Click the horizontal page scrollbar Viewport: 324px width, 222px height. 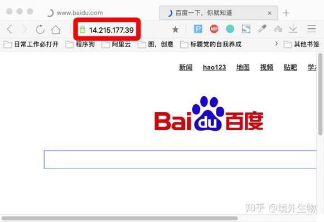pos(120,218)
